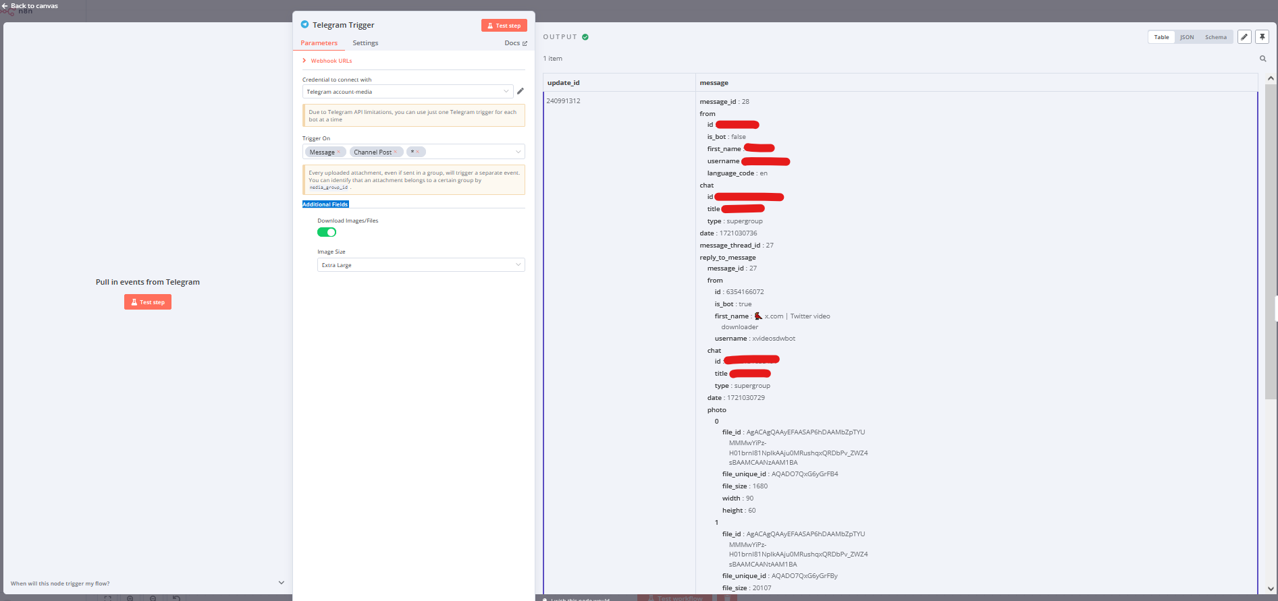Pin the output data with pin icon
This screenshot has height=601, width=1278.
[x=1262, y=37]
